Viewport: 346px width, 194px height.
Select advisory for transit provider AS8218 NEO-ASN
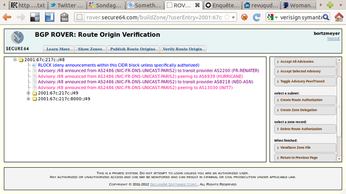[146, 82]
